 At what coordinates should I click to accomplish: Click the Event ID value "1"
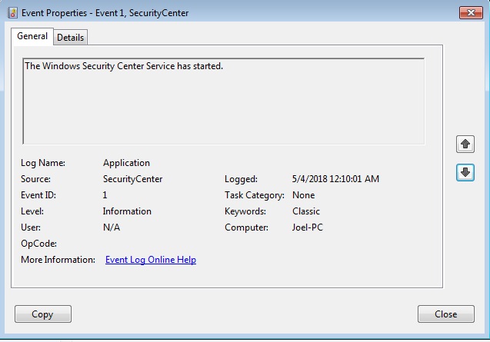[x=105, y=195]
